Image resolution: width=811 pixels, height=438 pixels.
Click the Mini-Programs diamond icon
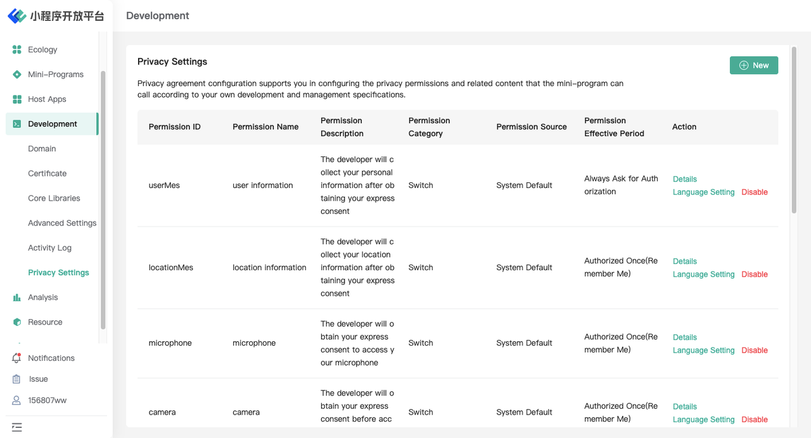click(x=17, y=74)
